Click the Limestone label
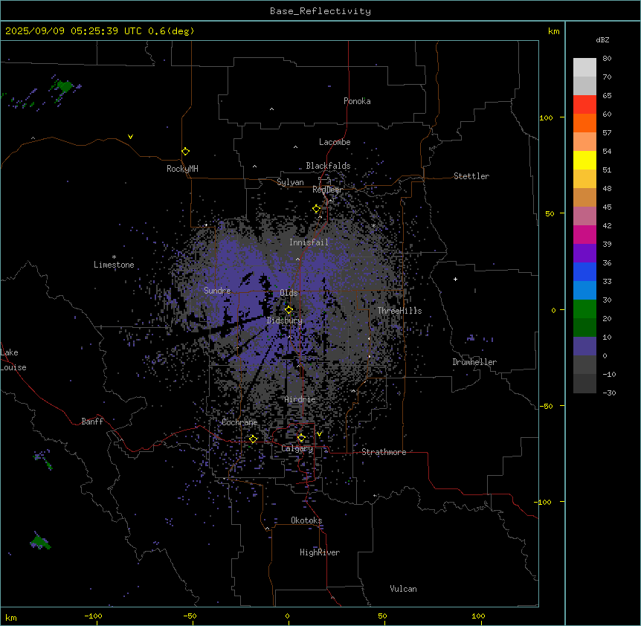 pos(114,265)
